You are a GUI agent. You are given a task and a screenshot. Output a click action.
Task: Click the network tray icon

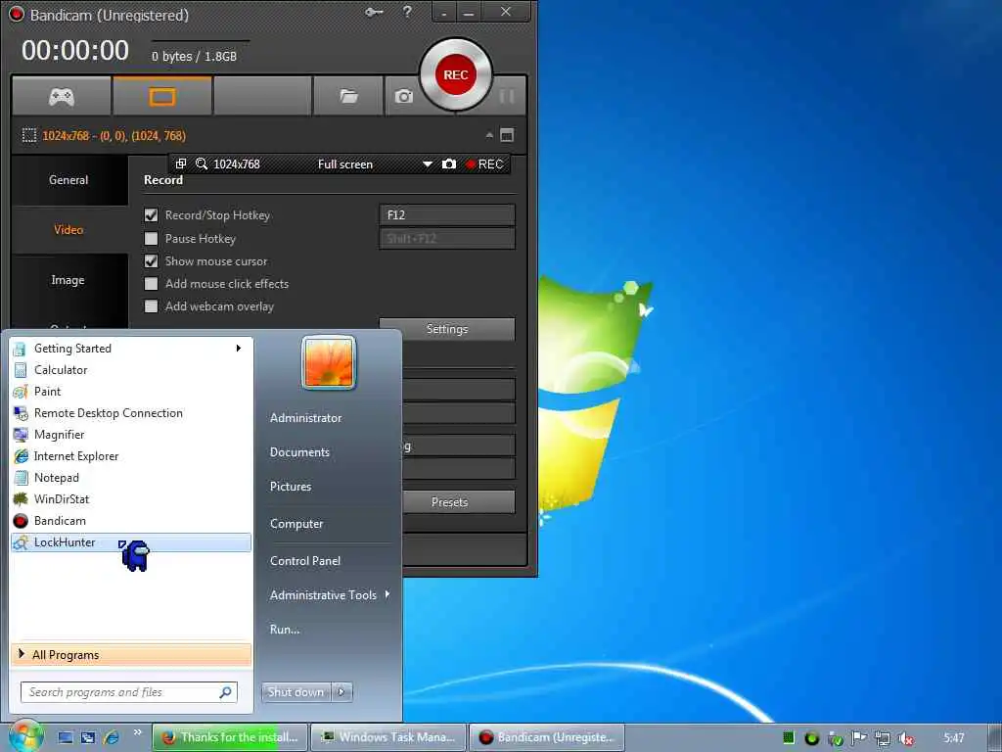(x=882, y=738)
